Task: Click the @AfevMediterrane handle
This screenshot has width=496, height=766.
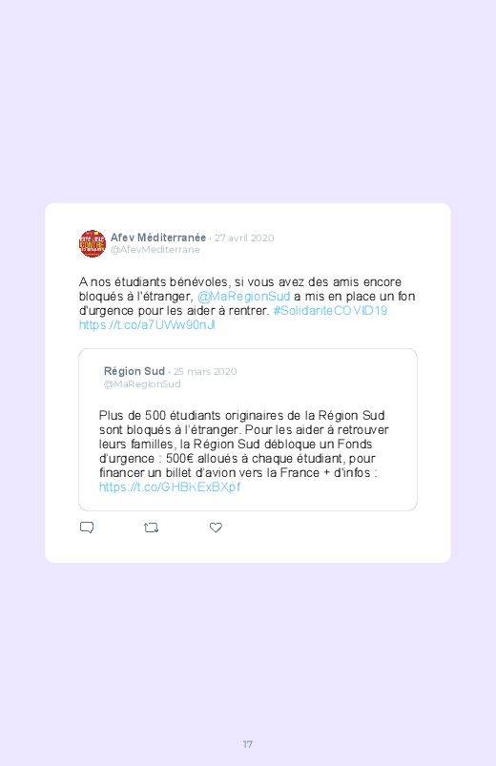Action: 155,250
